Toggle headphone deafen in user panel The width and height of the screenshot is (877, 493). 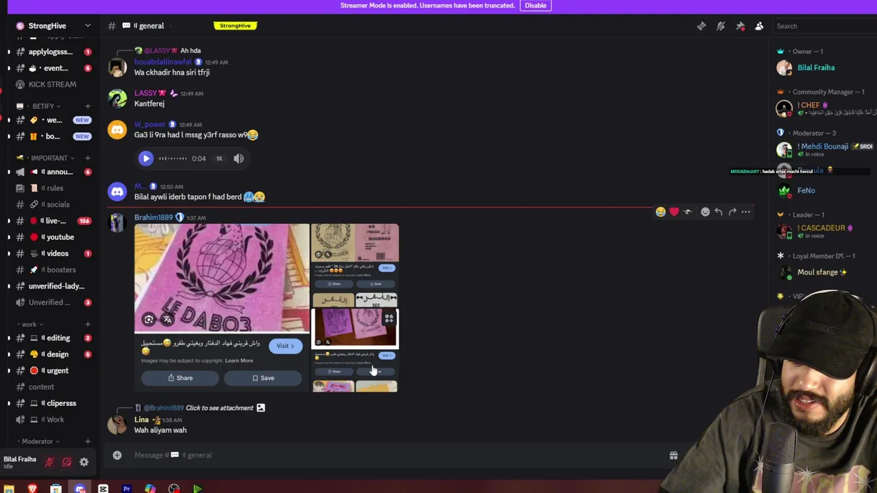(x=66, y=462)
